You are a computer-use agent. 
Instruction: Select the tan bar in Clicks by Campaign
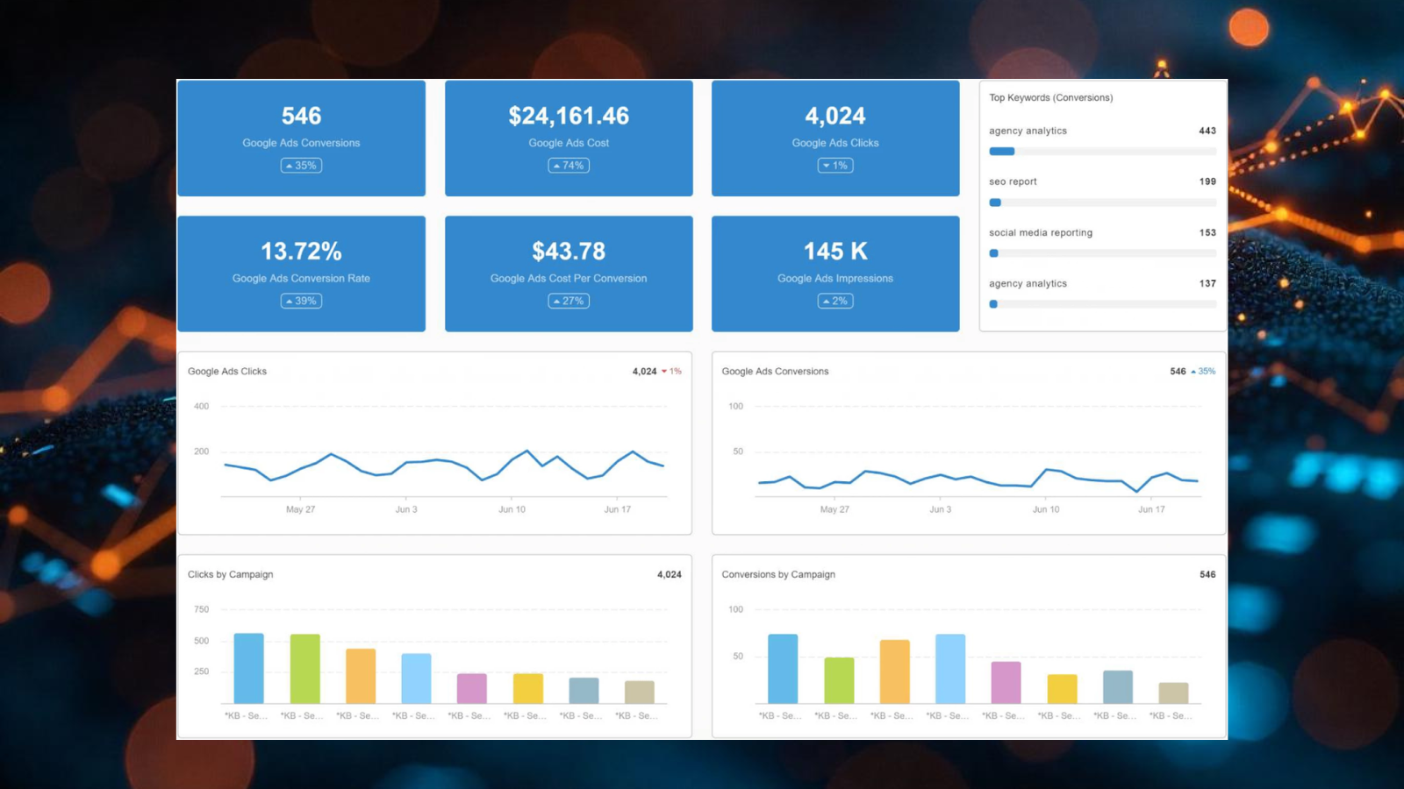pos(640,692)
